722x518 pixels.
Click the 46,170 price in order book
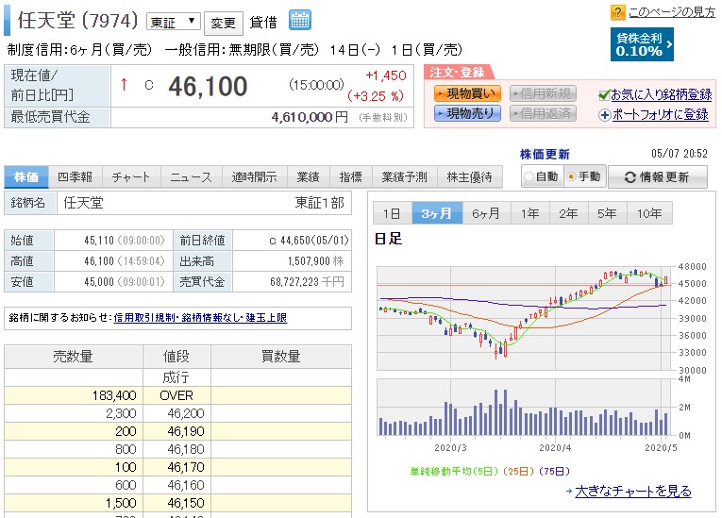tap(185, 467)
